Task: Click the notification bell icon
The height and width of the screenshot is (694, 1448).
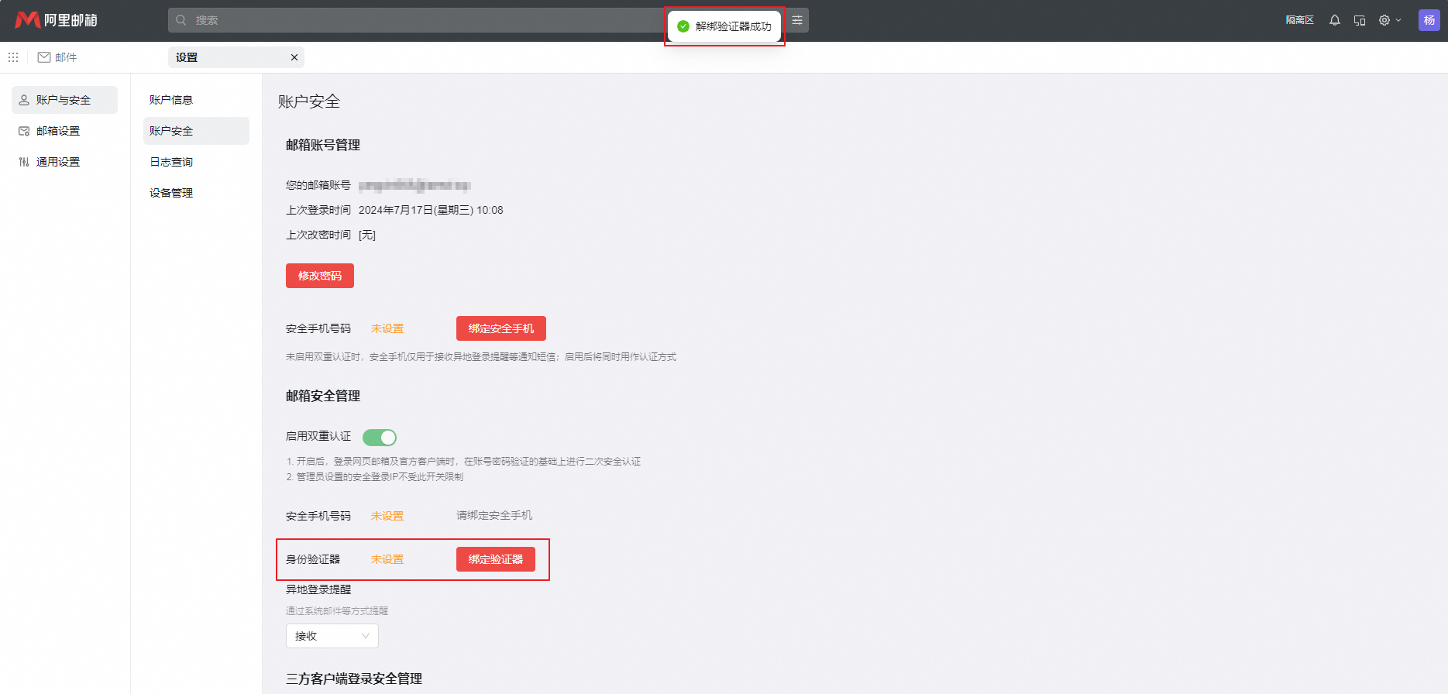Action: tap(1334, 20)
